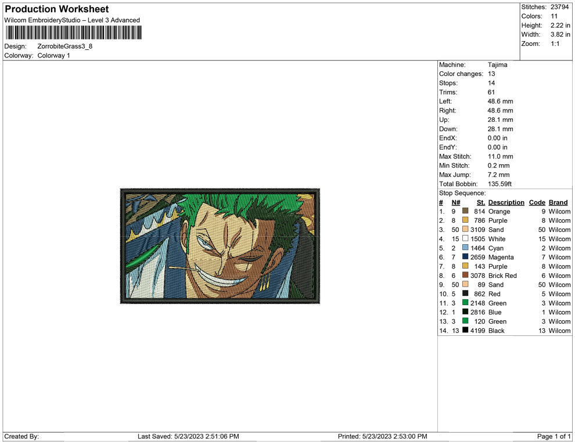The width and height of the screenshot is (575, 442).
Task: Click the Colors value 11
Action: point(554,16)
